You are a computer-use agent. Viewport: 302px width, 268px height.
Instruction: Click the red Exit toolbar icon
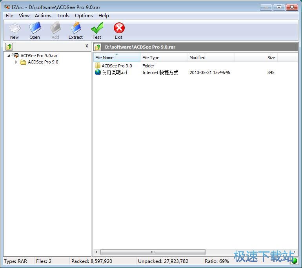point(119,30)
